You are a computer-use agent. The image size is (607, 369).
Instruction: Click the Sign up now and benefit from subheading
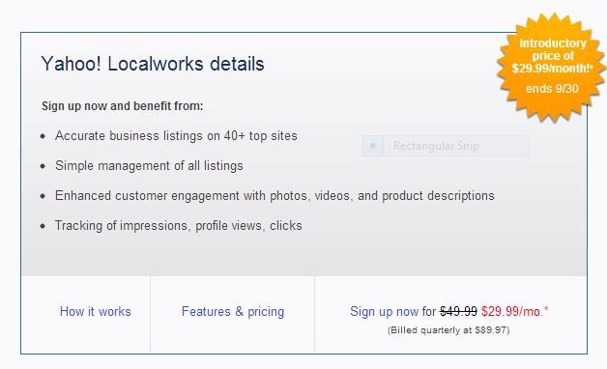123,106
